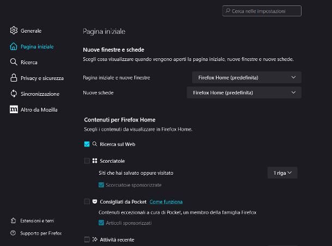Screen dimensions: 332x246
Task: Click the Nuove finestre e schede heading
Action: click(114, 50)
